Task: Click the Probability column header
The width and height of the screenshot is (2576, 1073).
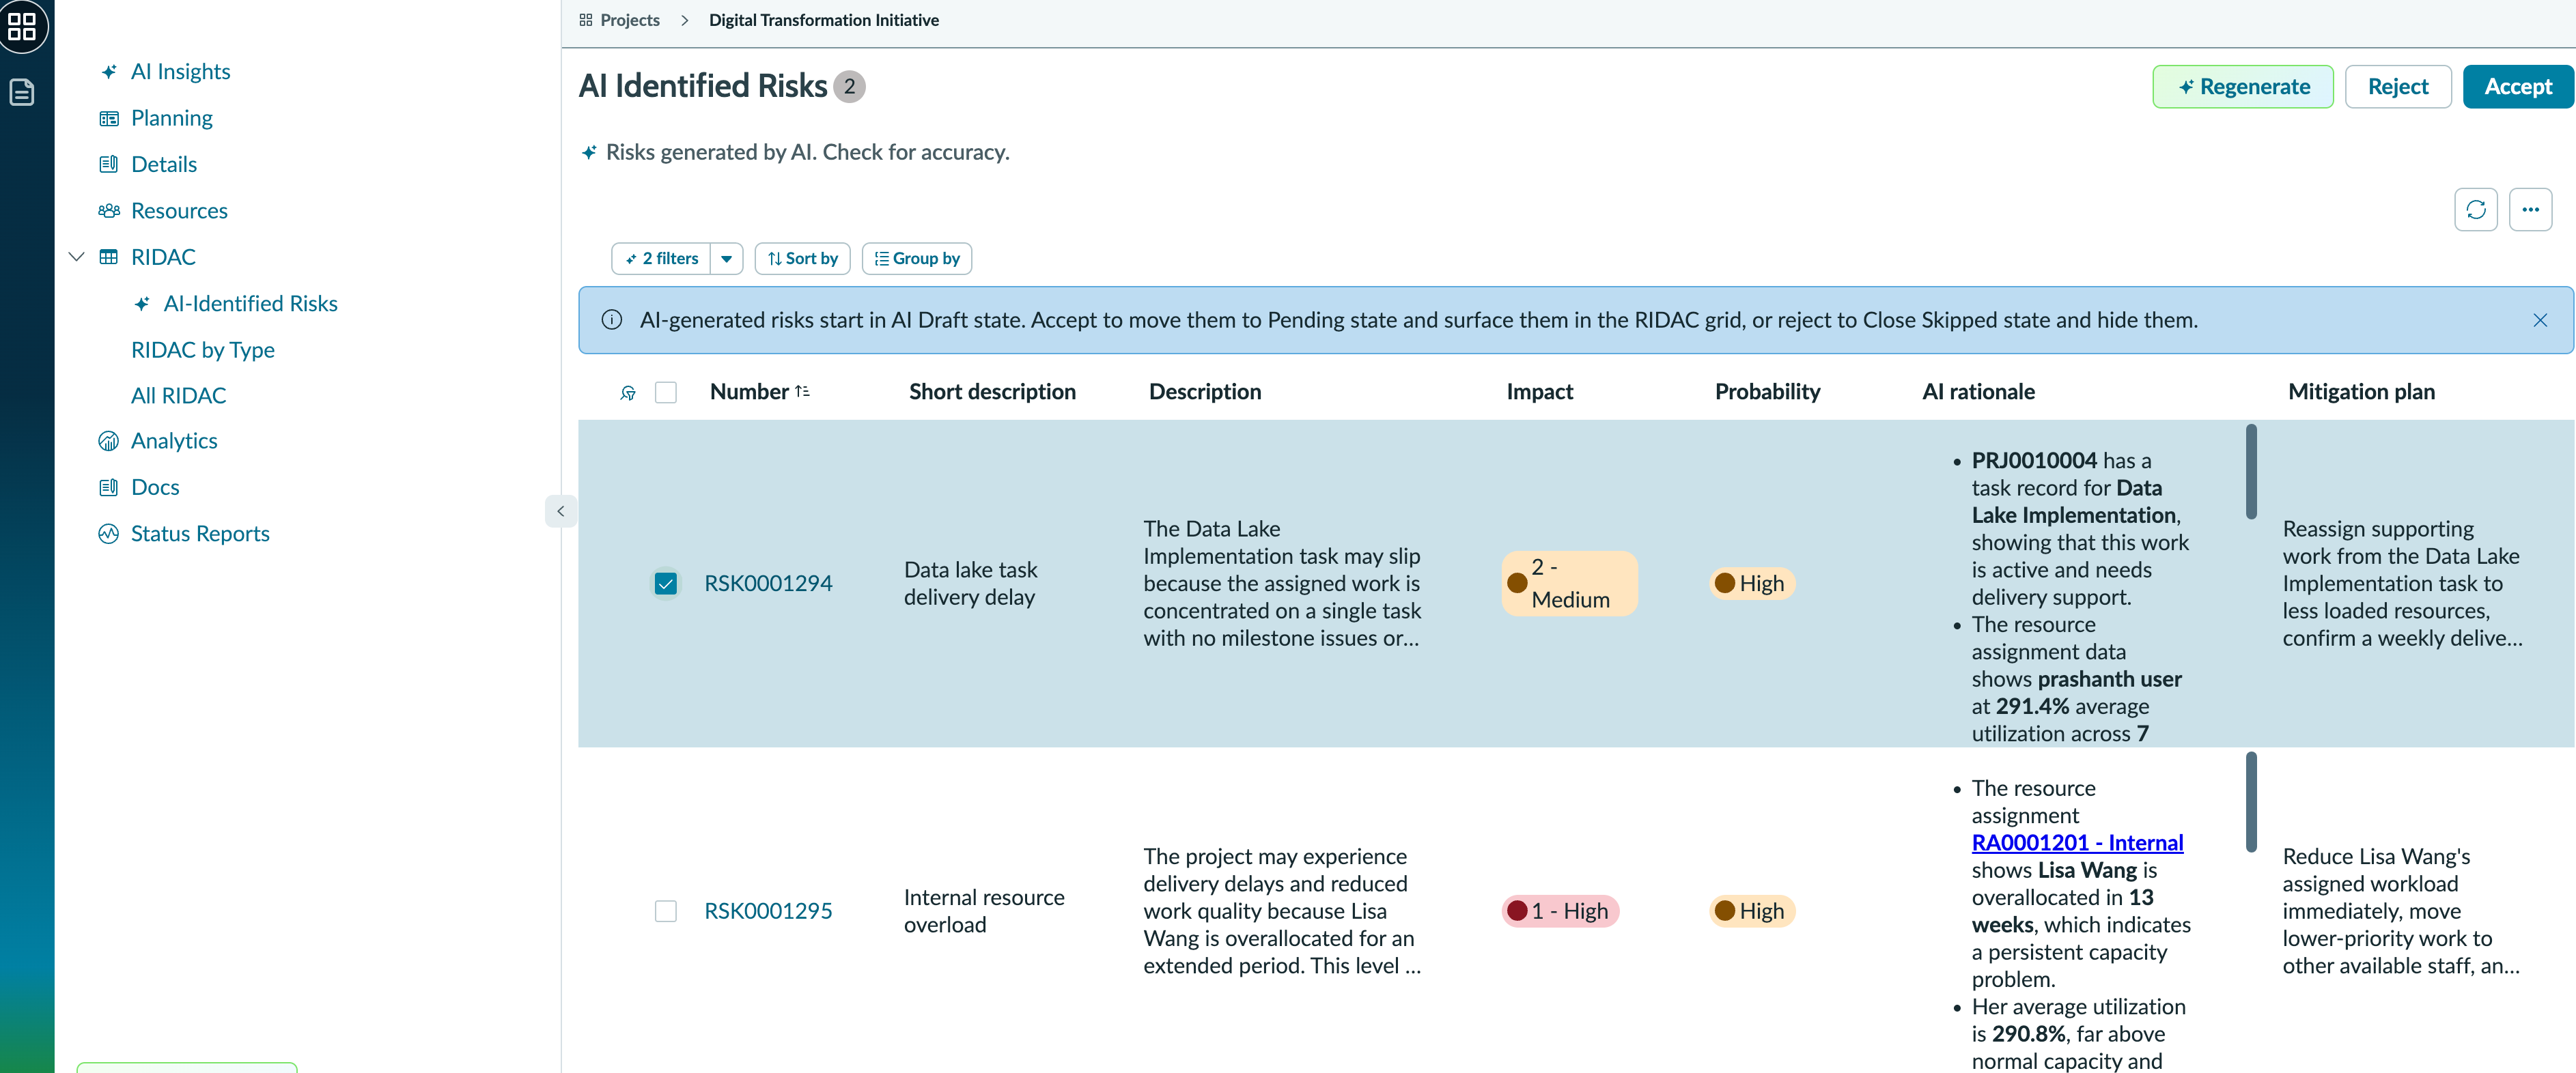Action: click(1767, 392)
